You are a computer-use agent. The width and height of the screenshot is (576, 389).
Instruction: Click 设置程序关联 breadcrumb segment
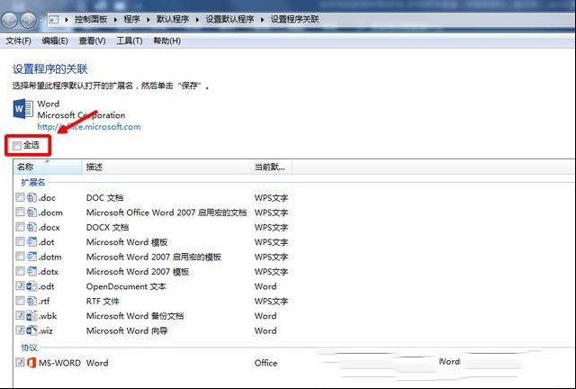pyautogui.click(x=295, y=20)
